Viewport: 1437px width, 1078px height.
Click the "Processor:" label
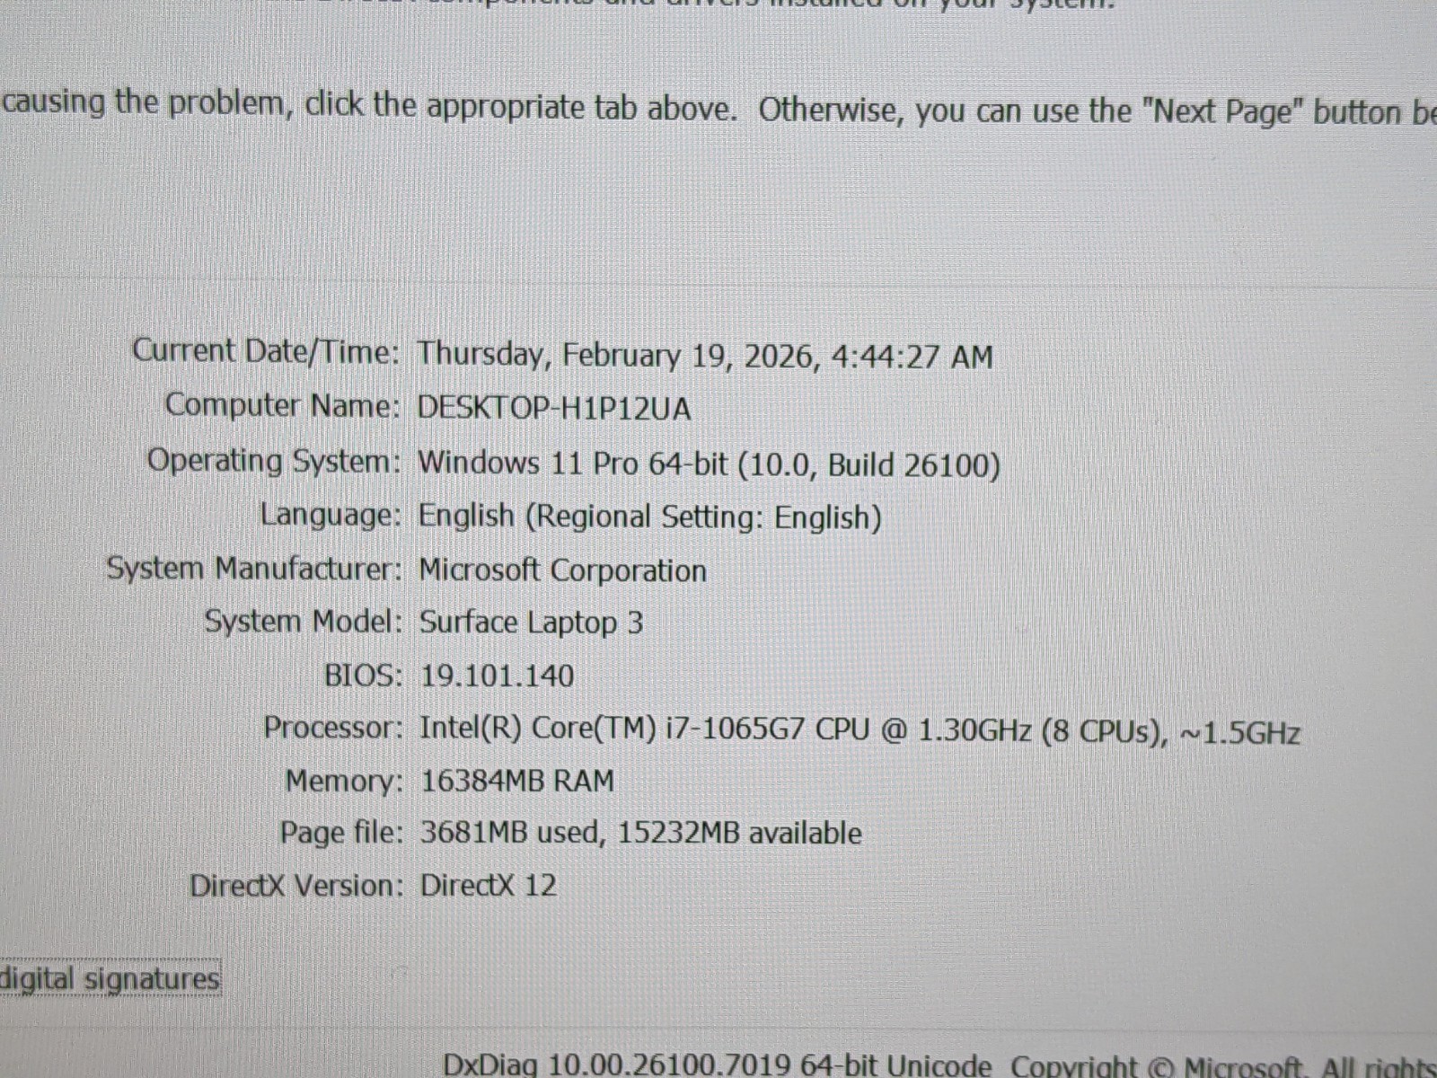point(333,727)
